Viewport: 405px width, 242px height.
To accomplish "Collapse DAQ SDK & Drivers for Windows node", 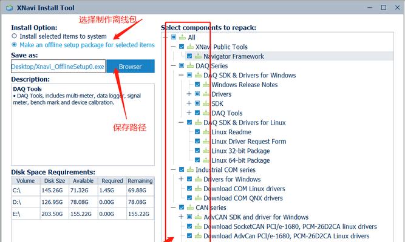I will [181, 75].
